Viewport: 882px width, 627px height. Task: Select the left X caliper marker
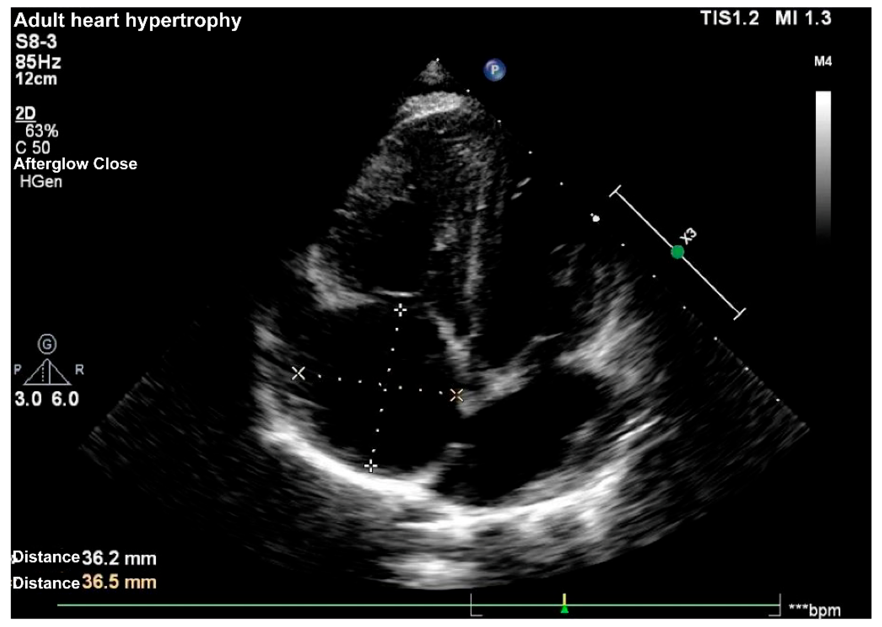pos(298,373)
